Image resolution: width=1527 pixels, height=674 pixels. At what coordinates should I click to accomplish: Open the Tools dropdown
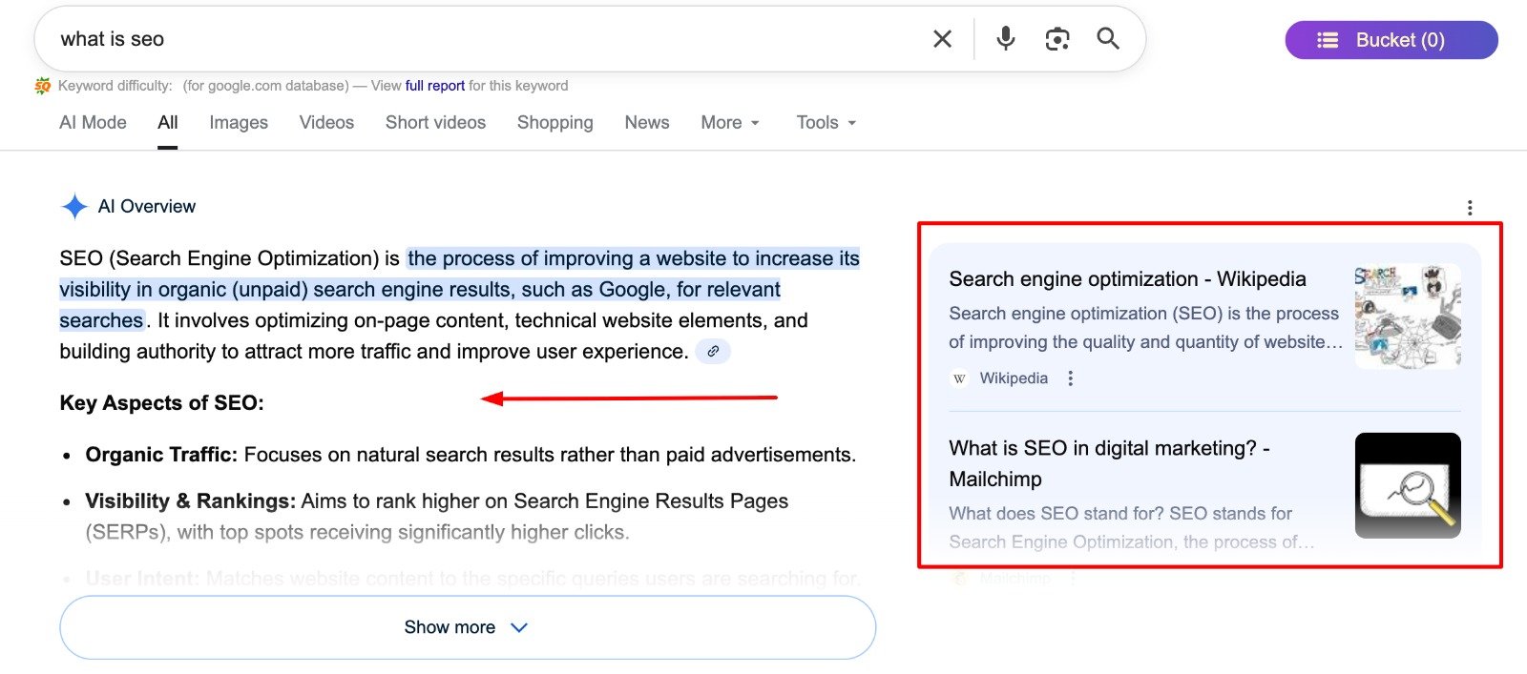tap(826, 123)
